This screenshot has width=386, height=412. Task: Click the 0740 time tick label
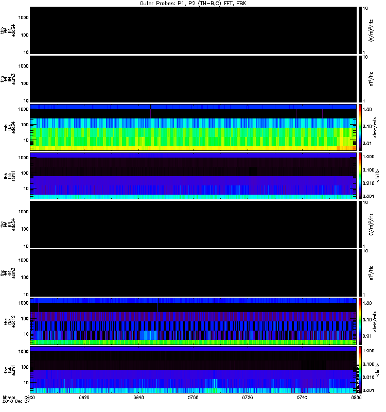[302, 397]
